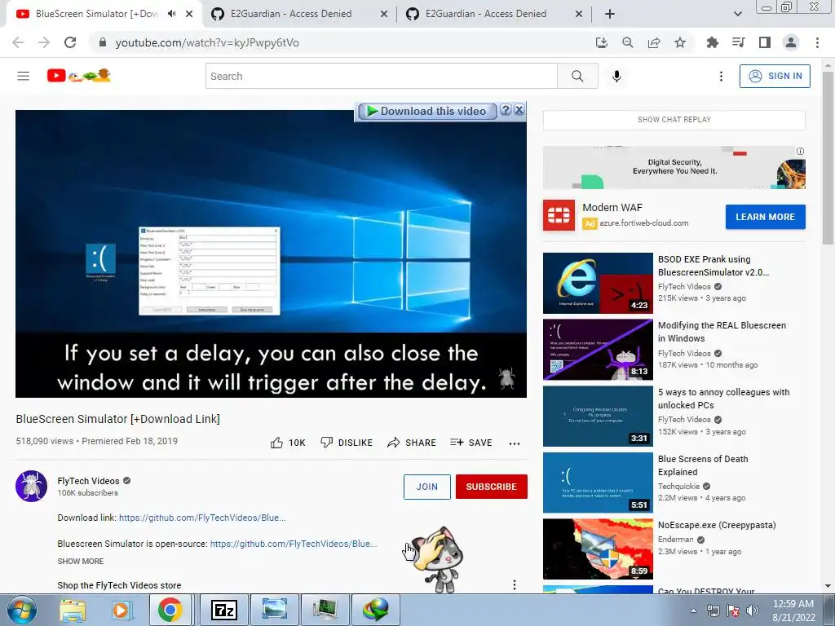Click the install page icon in address bar
The image size is (835, 626).
(x=602, y=42)
